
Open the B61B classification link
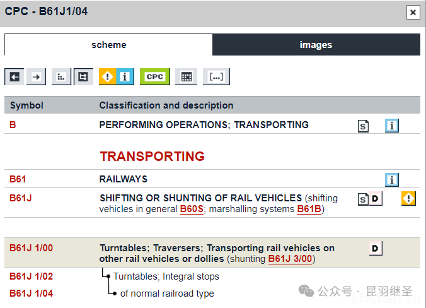tap(309, 209)
